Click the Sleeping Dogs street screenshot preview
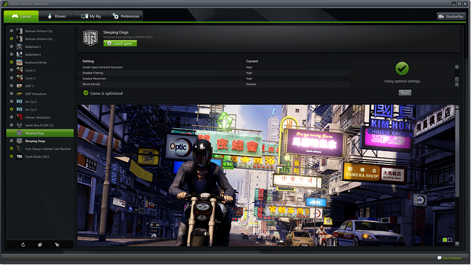The height and width of the screenshot is (265, 471). 266,175
